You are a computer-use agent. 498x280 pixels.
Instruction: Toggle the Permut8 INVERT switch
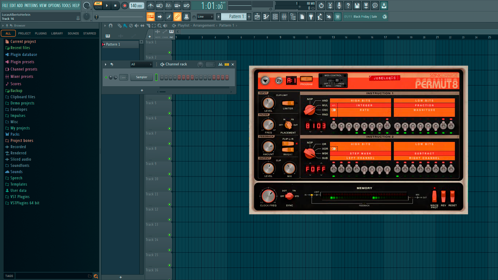(288, 150)
